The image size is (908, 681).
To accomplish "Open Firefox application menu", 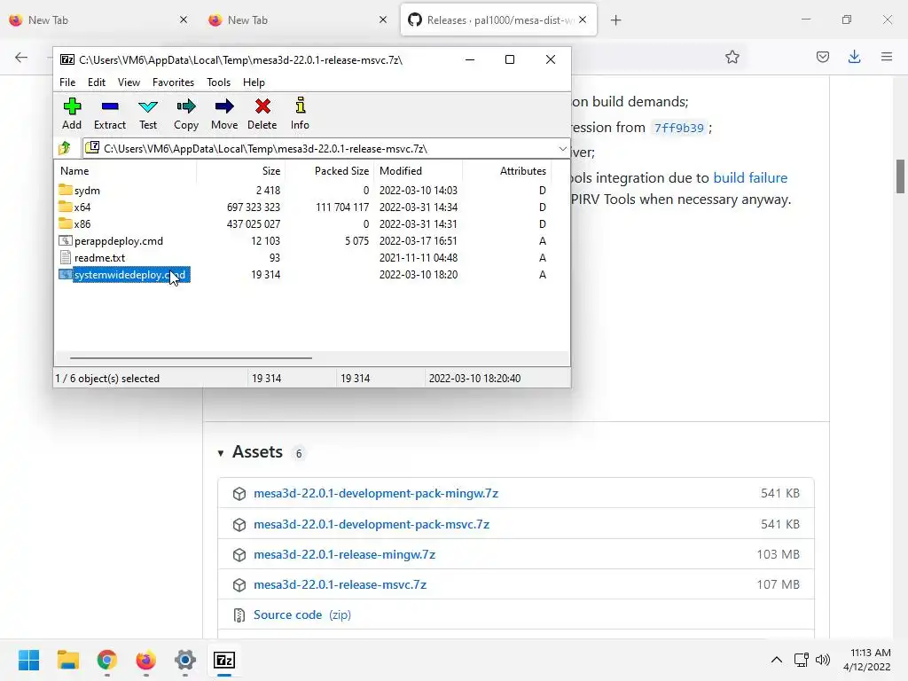I will 887,57.
